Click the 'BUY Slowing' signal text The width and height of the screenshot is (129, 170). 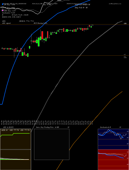(x=38, y=23)
